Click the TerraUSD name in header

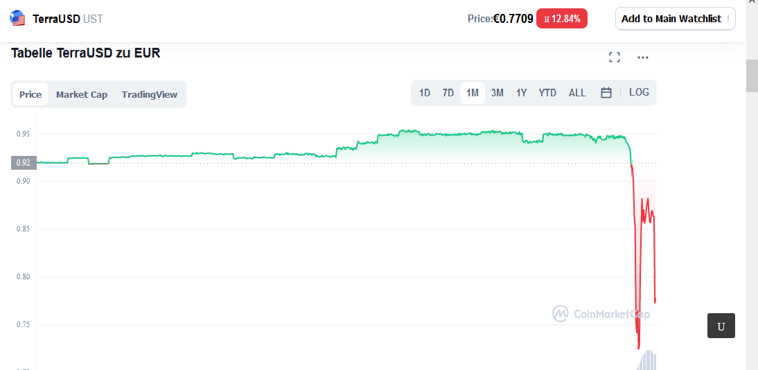[56, 19]
